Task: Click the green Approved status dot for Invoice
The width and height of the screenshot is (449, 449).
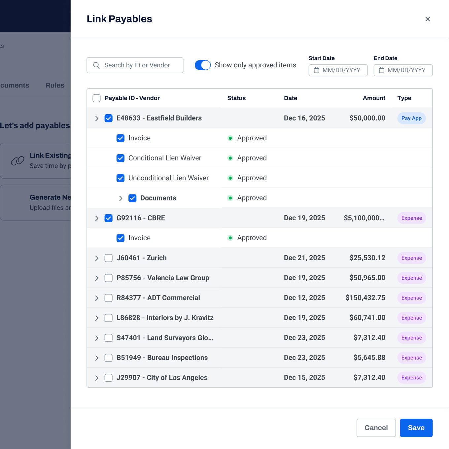Action: tap(230, 138)
